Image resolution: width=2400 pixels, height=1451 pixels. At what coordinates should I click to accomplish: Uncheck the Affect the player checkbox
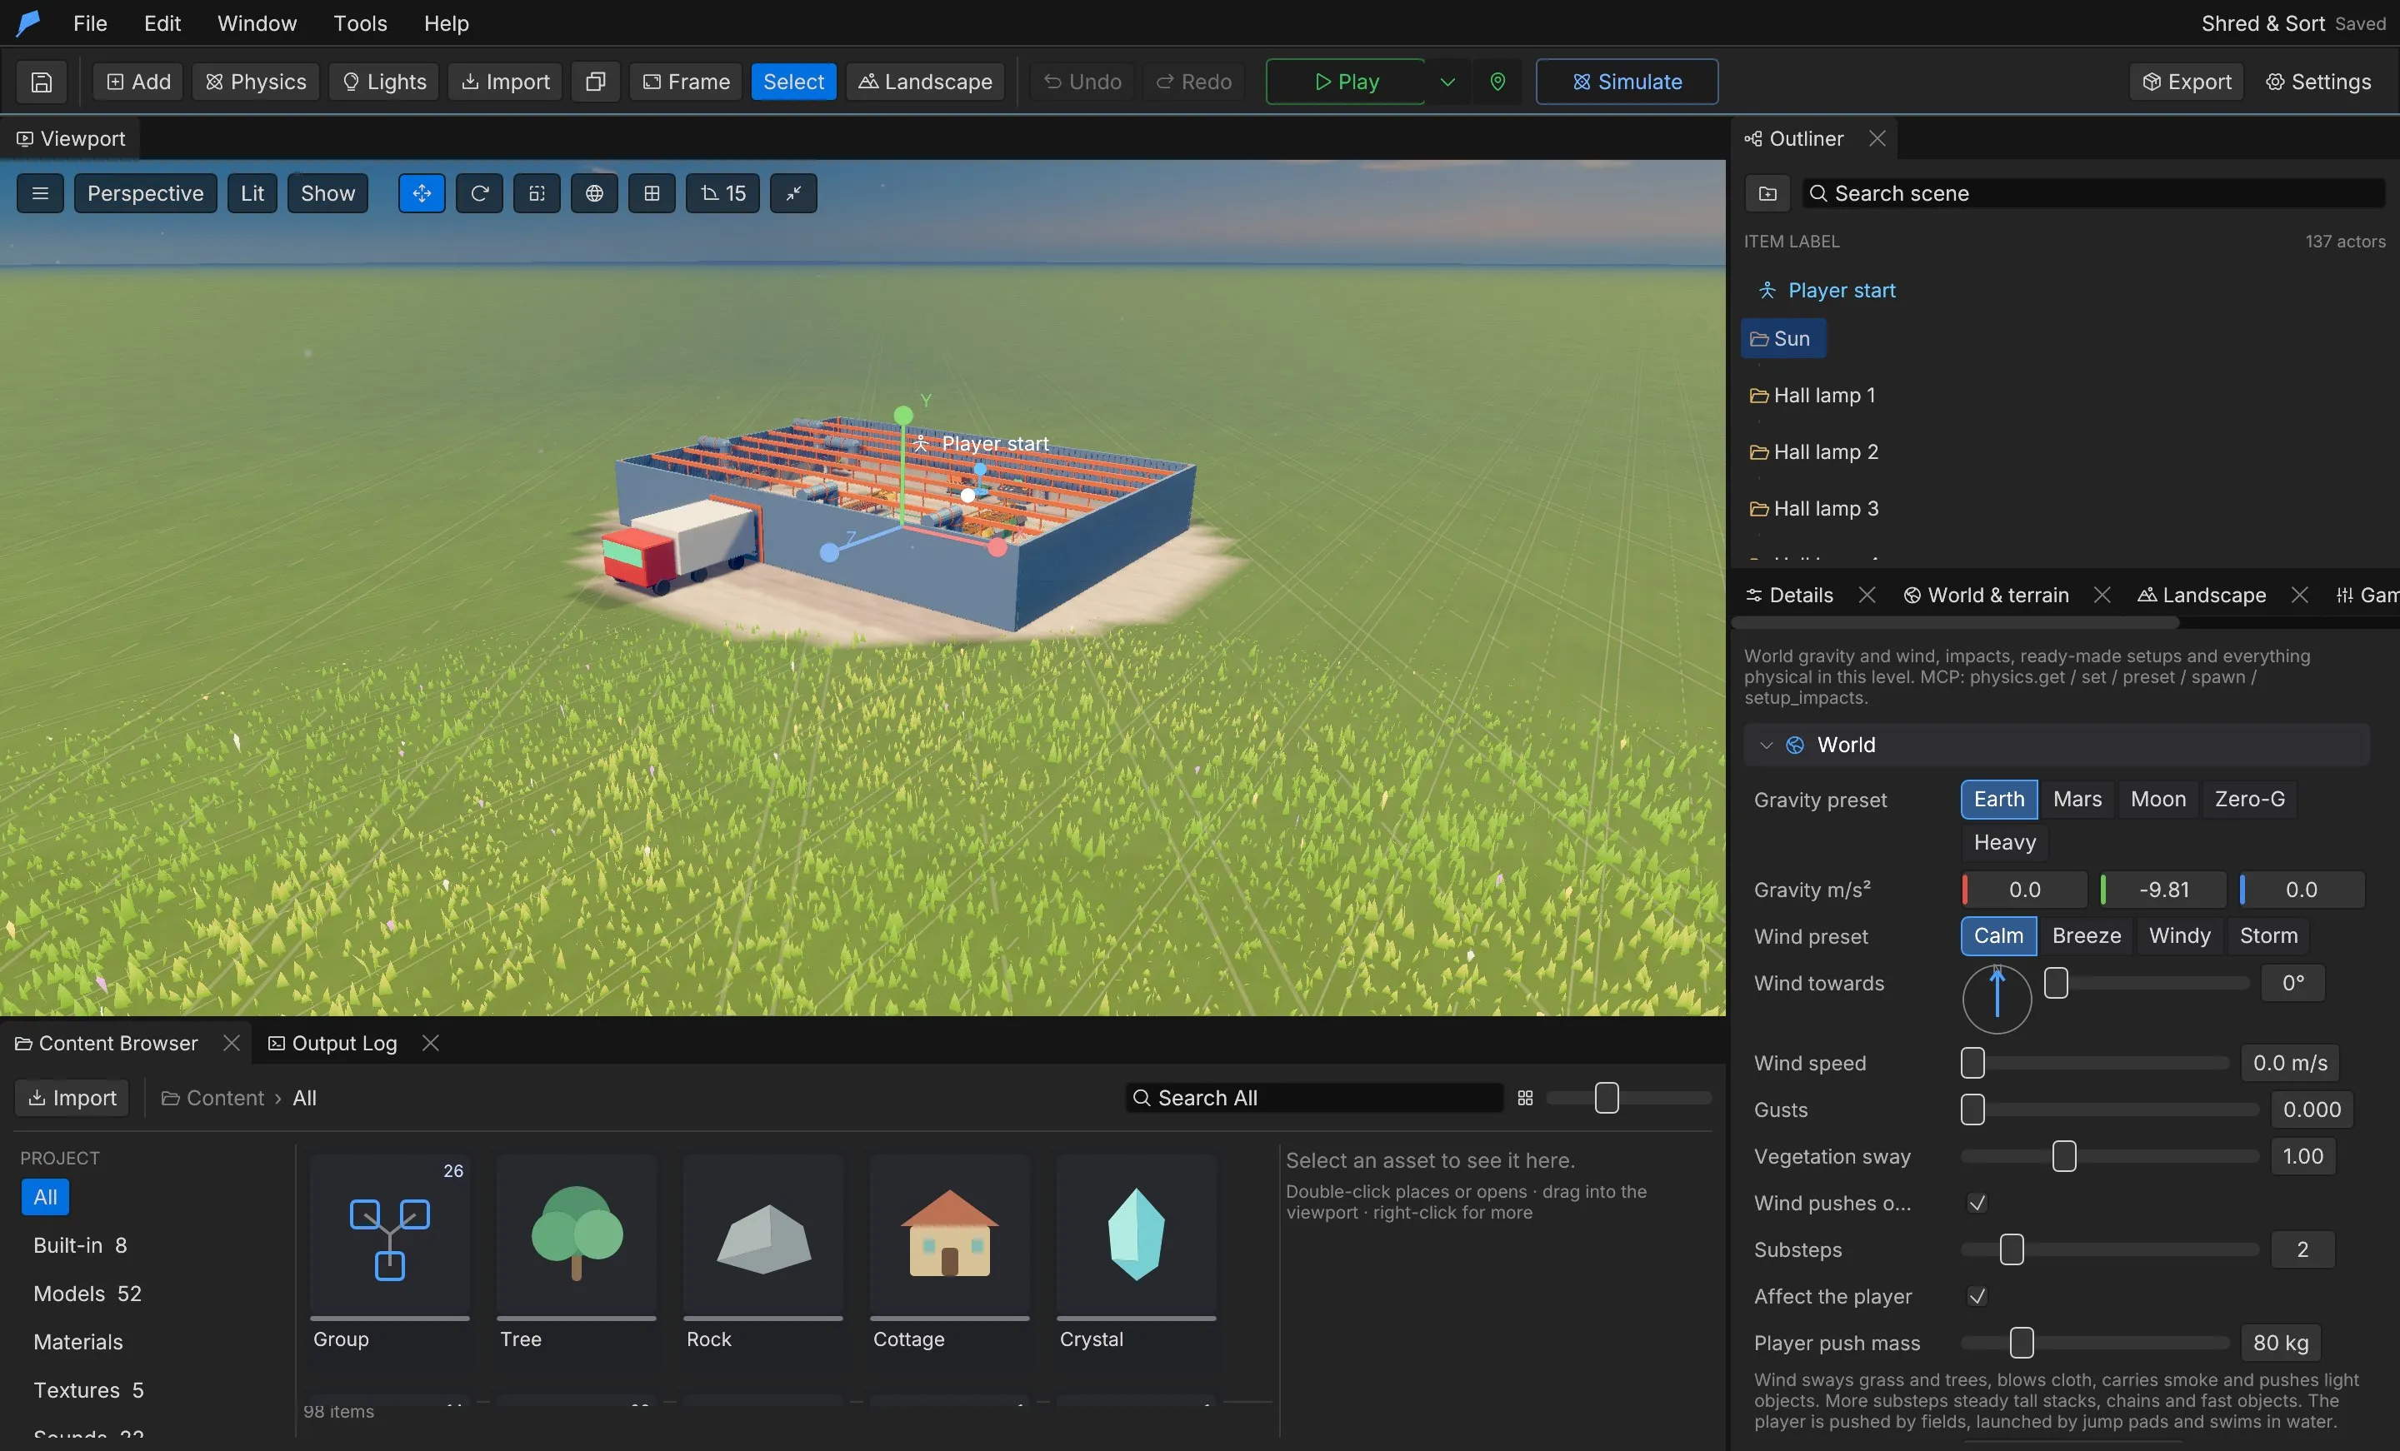click(1977, 1296)
